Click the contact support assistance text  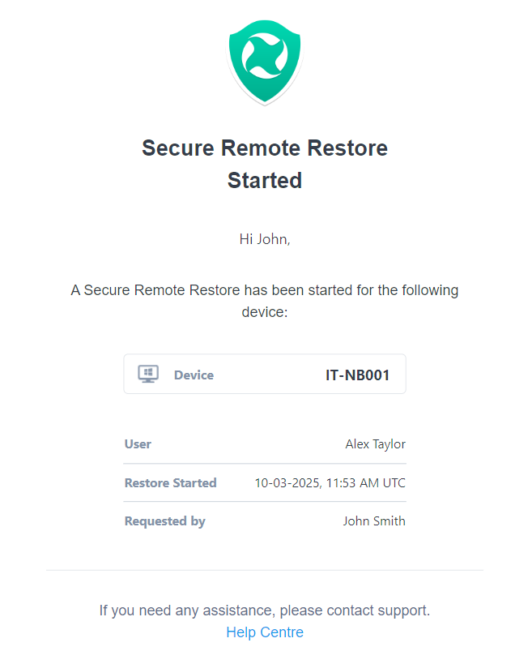(265, 610)
